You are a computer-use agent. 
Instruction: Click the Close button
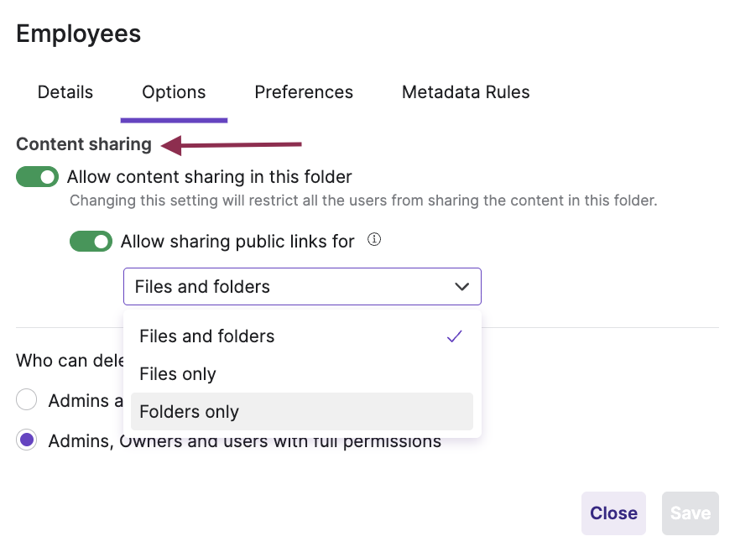coord(613,513)
